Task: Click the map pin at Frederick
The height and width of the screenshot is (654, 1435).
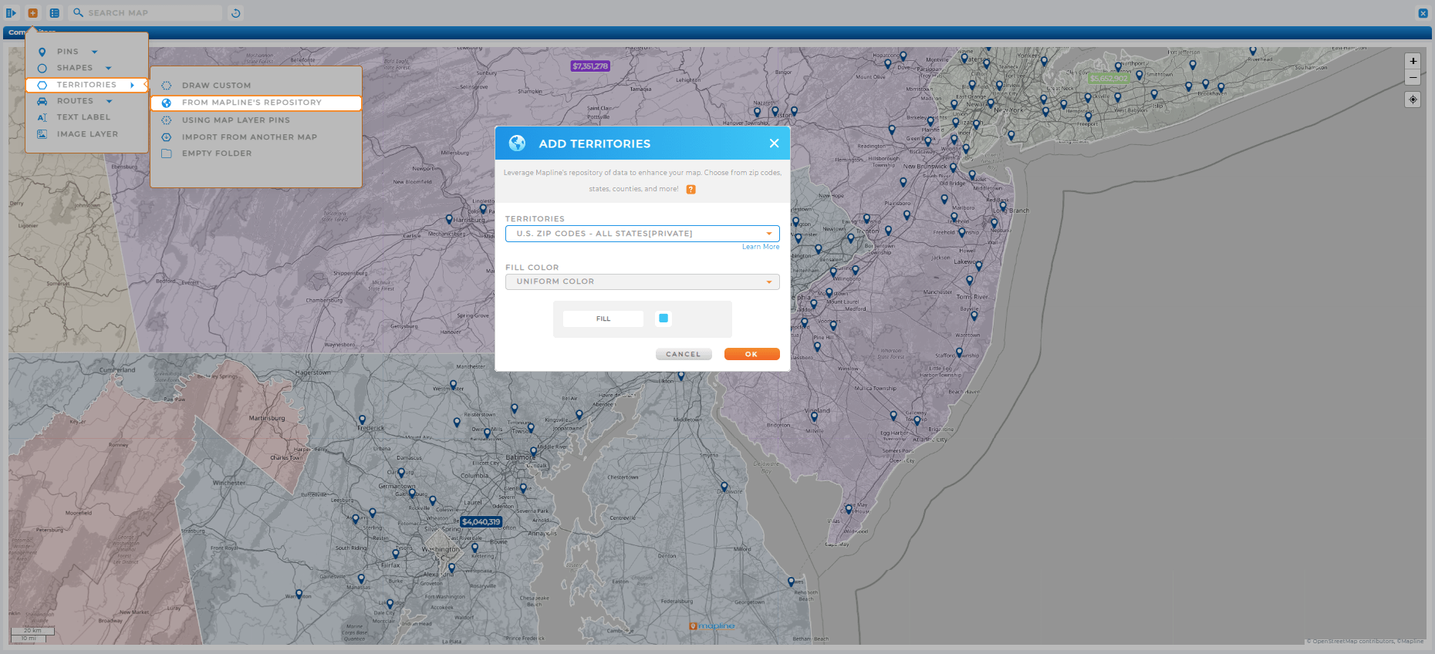Action: coord(362,420)
